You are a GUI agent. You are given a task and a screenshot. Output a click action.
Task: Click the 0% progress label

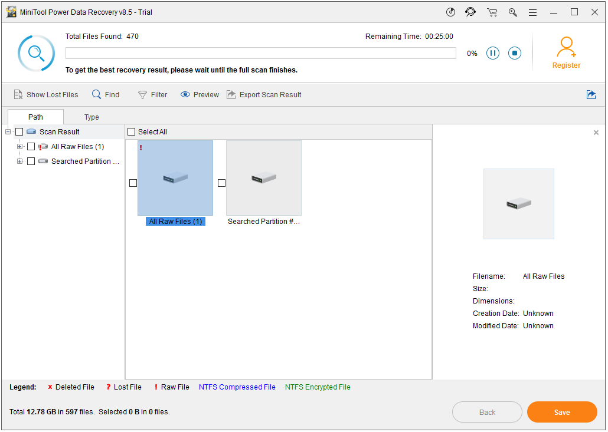472,54
